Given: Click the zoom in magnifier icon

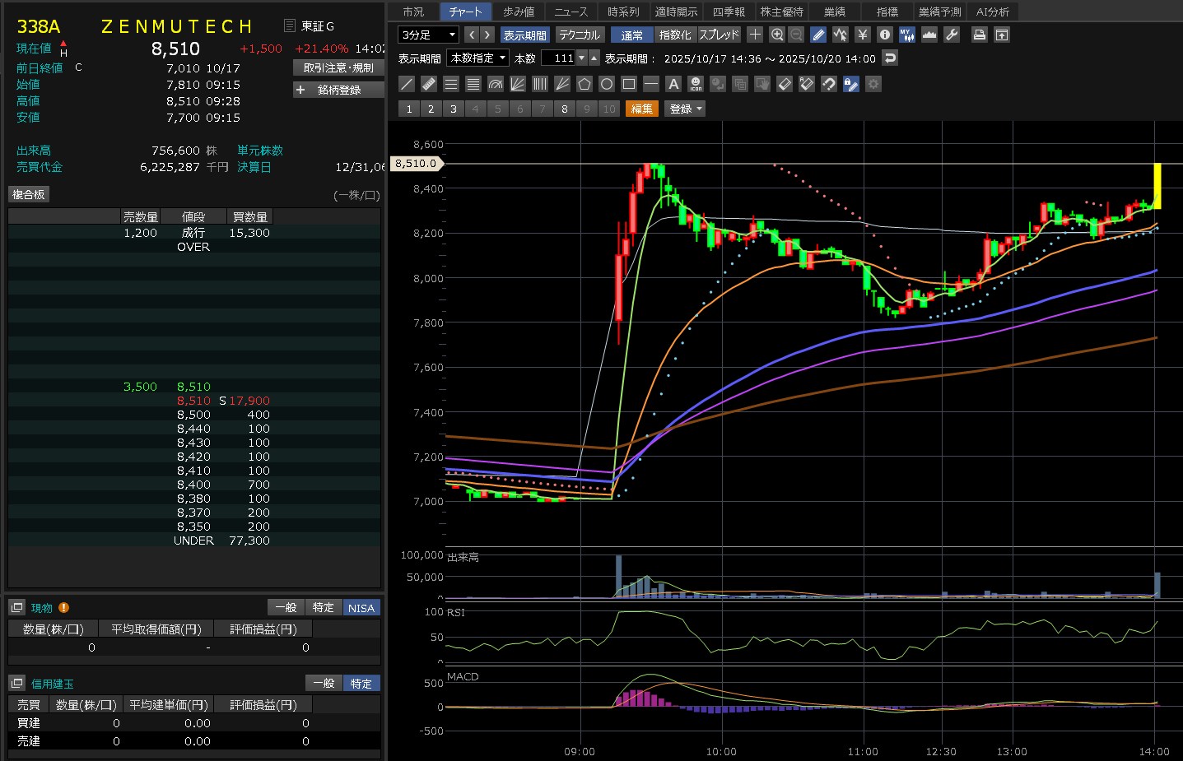Looking at the screenshot, I should pos(777,35).
